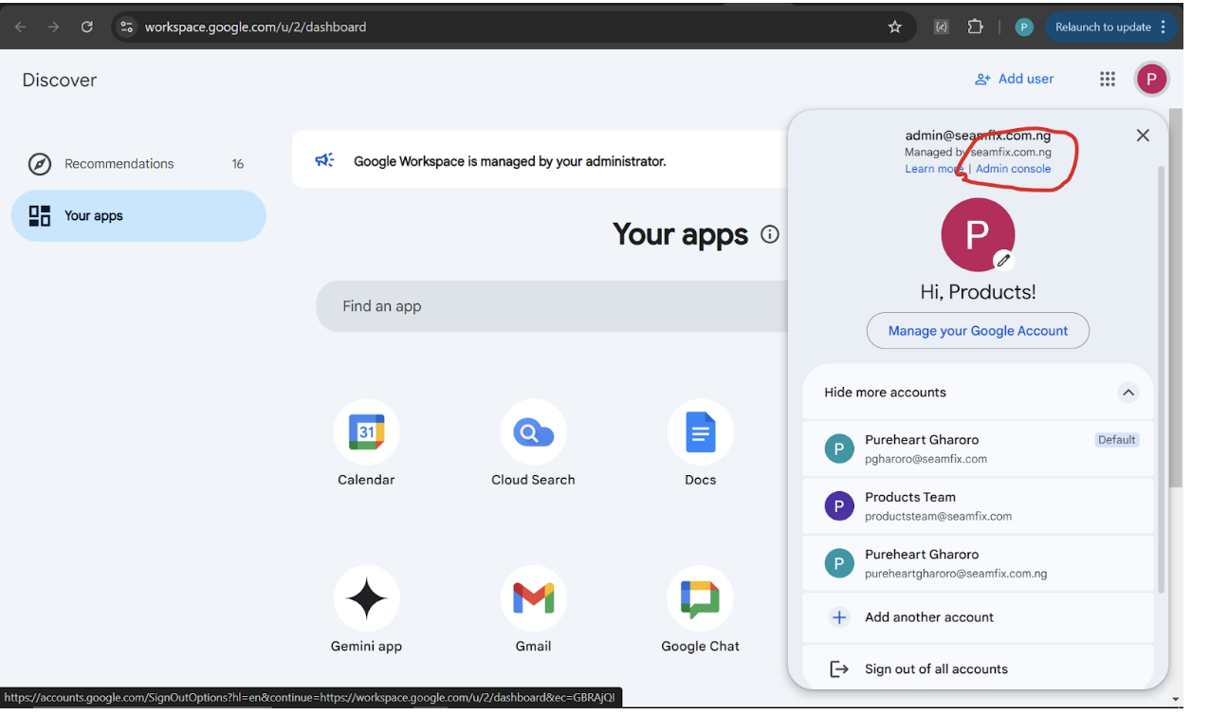Go forward with the browser forward arrow

point(53,27)
